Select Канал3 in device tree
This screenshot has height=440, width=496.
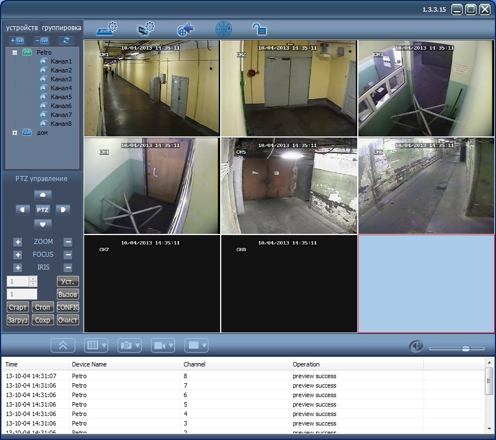coord(61,79)
